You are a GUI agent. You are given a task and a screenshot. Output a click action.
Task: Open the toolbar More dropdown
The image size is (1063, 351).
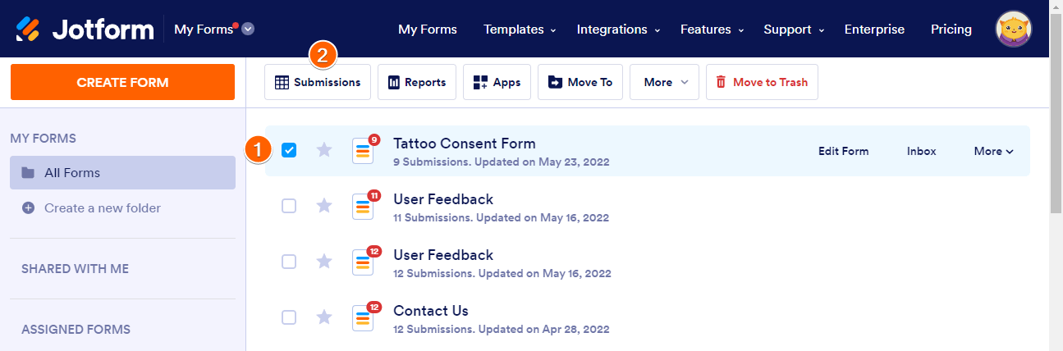pos(665,82)
